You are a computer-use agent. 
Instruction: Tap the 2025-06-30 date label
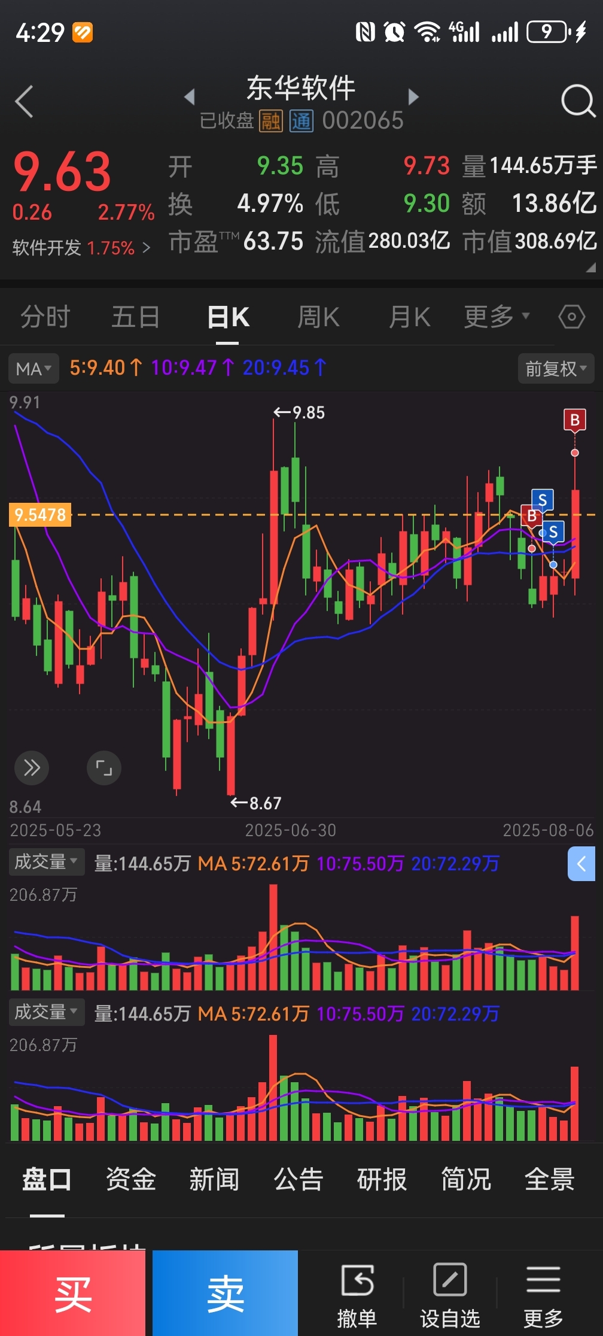[291, 830]
